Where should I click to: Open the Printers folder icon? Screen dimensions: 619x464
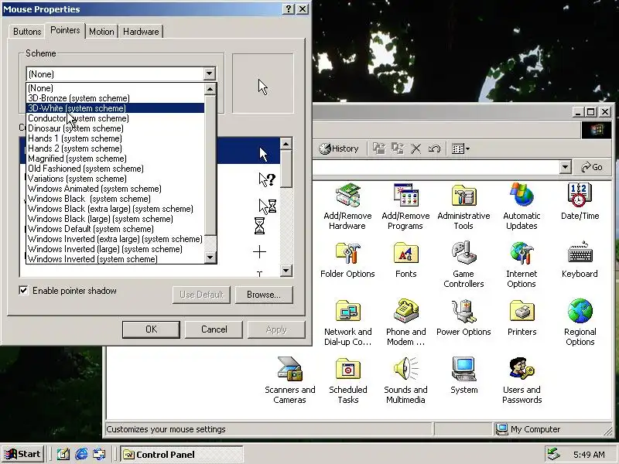pyautogui.click(x=522, y=318)
